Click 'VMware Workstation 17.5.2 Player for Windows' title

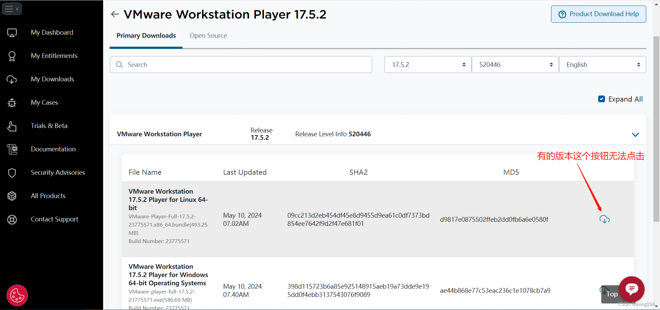pyautogui.click(x=168, y=275)
